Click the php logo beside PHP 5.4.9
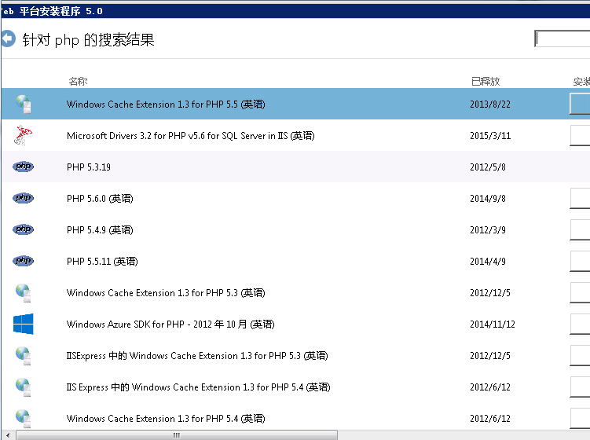 pyautogui.click(x=24, y=229)
